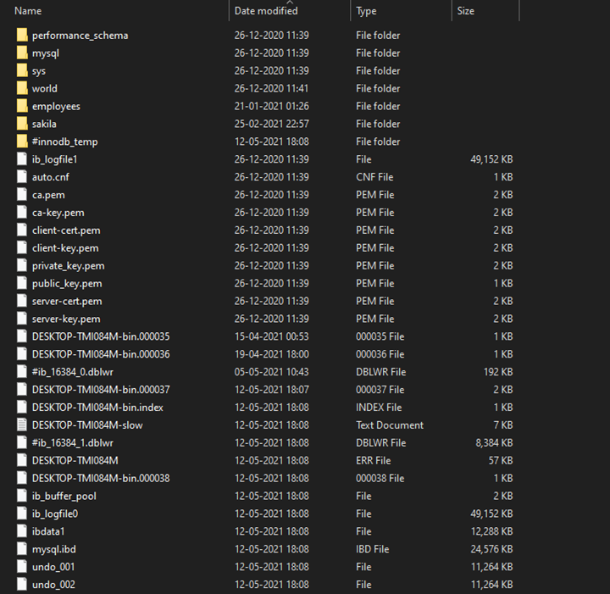
Task: Sort by the Type column header
Action: point(366,11)
